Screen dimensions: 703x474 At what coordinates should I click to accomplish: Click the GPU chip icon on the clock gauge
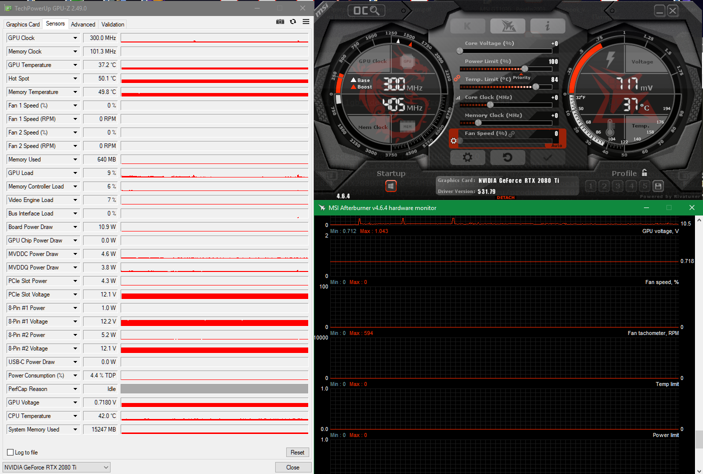pos(407,61)
